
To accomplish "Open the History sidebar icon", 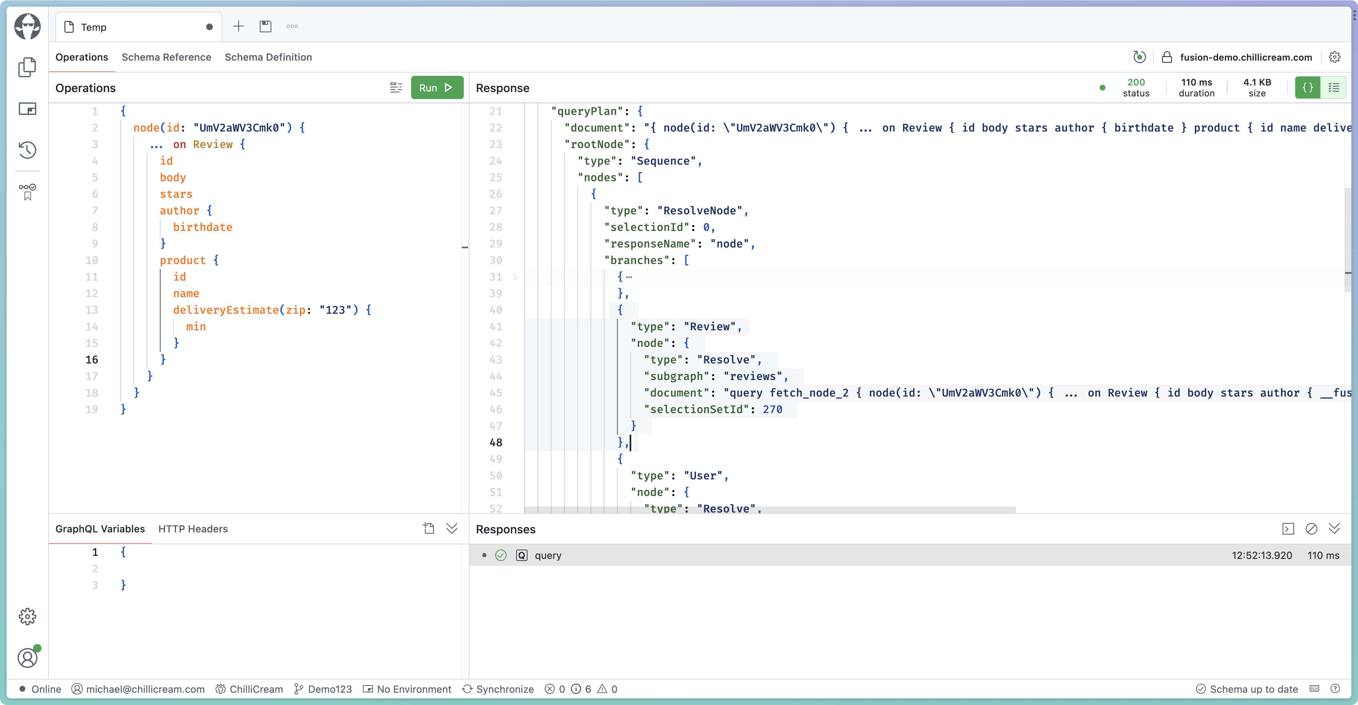I will point(28,150).
